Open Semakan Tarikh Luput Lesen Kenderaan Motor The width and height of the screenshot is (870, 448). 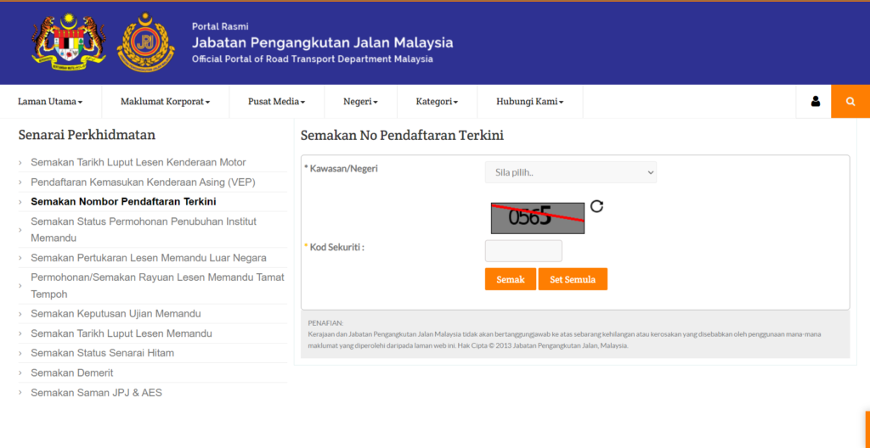138,162
